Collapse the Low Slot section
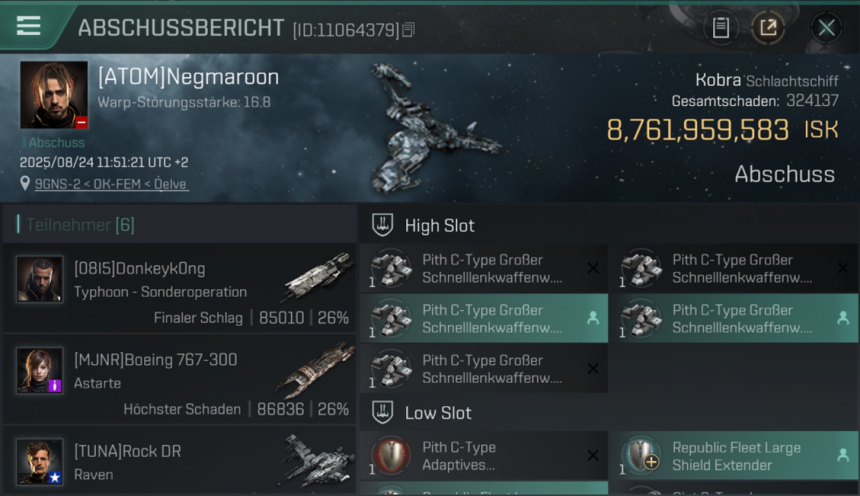This screenshot has height=496, width=860. 422,413
